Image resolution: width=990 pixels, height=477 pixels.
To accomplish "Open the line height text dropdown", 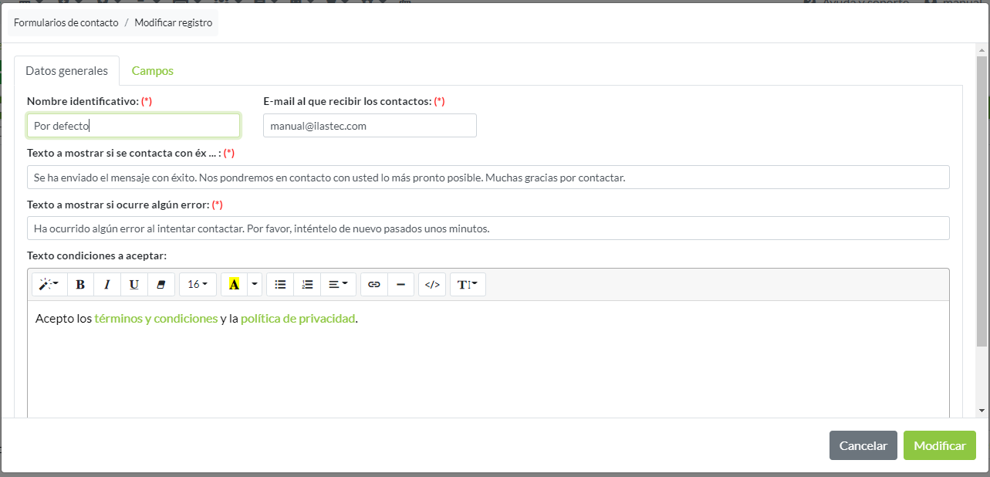I will point(468,285).
